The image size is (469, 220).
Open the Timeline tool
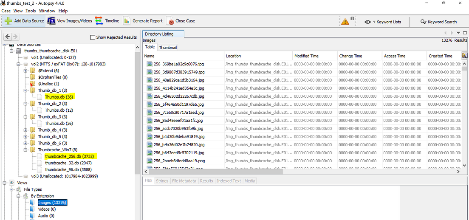(x=107, y=21)
